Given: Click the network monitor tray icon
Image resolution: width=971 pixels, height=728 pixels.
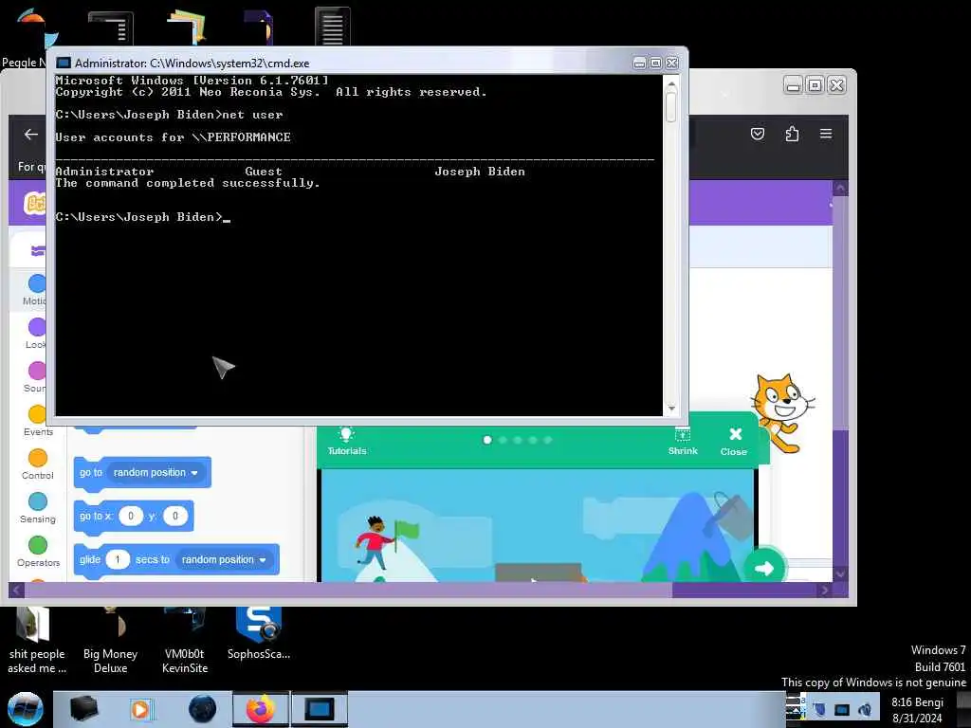Looking at the screenshot, I should [842, 709].
